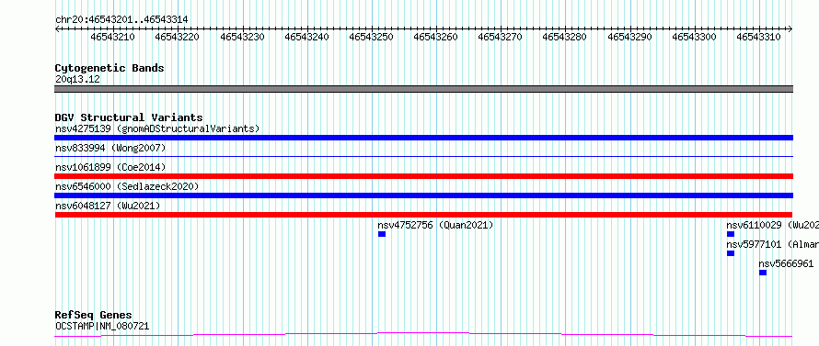Click the 46543240 ruler tick label
This screenshot has height=346, width=819.
[x=306, y=37]
